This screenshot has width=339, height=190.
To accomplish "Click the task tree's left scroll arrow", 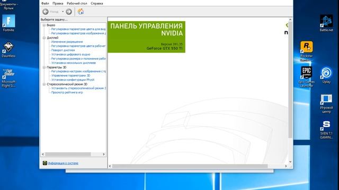I will pos(43,154).
